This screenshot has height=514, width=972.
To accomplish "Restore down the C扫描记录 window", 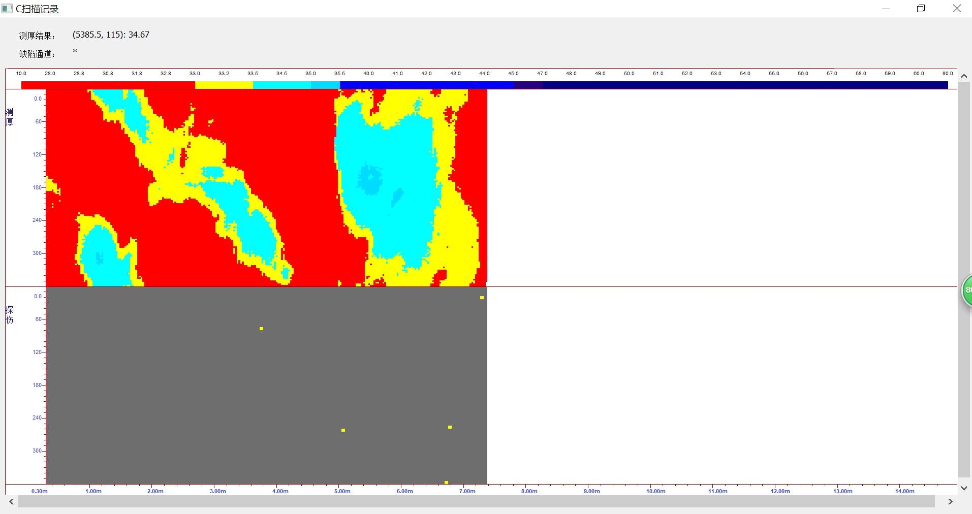I will point(921,9).
